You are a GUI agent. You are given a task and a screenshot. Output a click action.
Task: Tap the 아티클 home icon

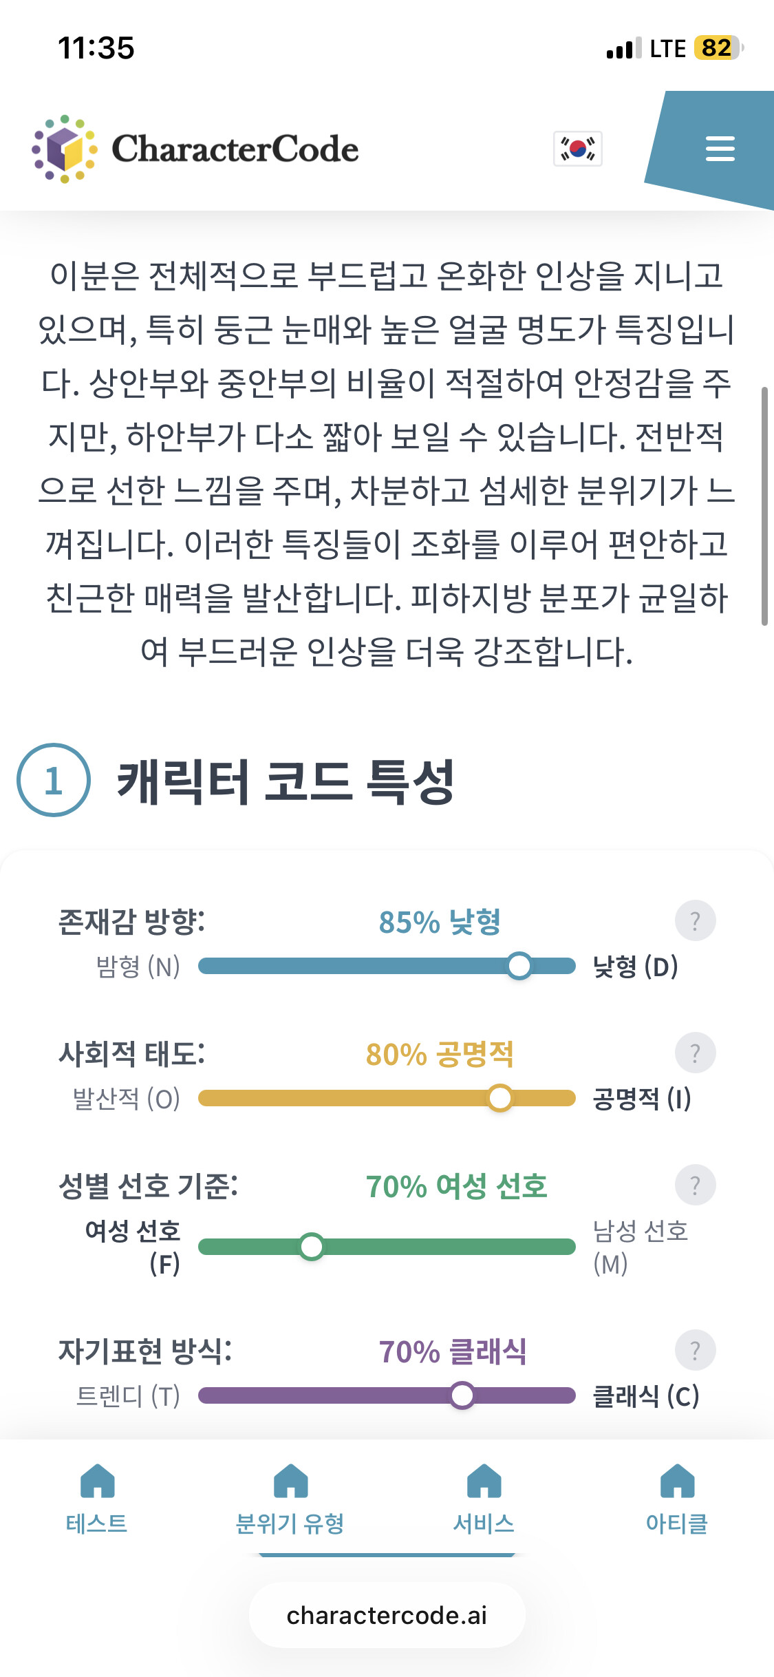point(678,1480)
